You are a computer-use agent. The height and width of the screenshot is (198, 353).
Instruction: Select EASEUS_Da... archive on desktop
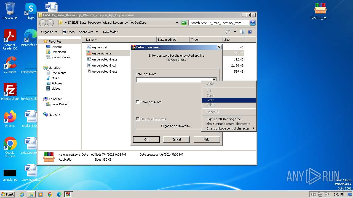click(x=320, y=11)
